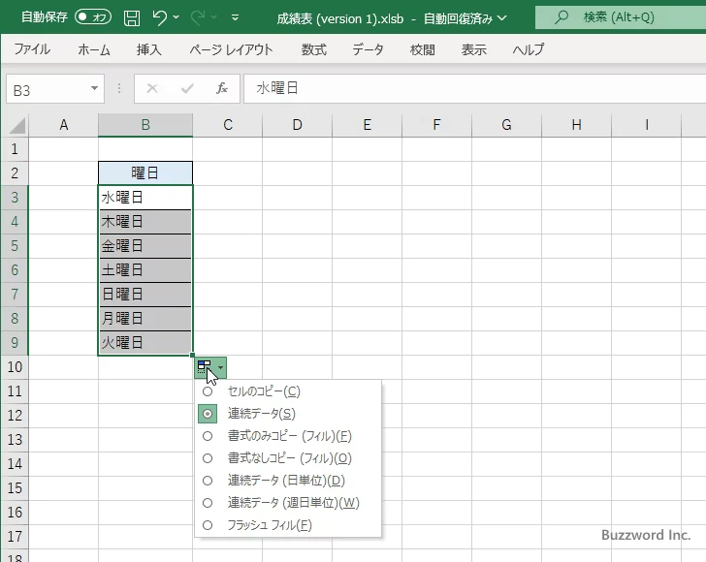Expand the 自動回復済み title dropdown chevron
The height and width of the screenshot is (562, 706).
pos(502,18)
